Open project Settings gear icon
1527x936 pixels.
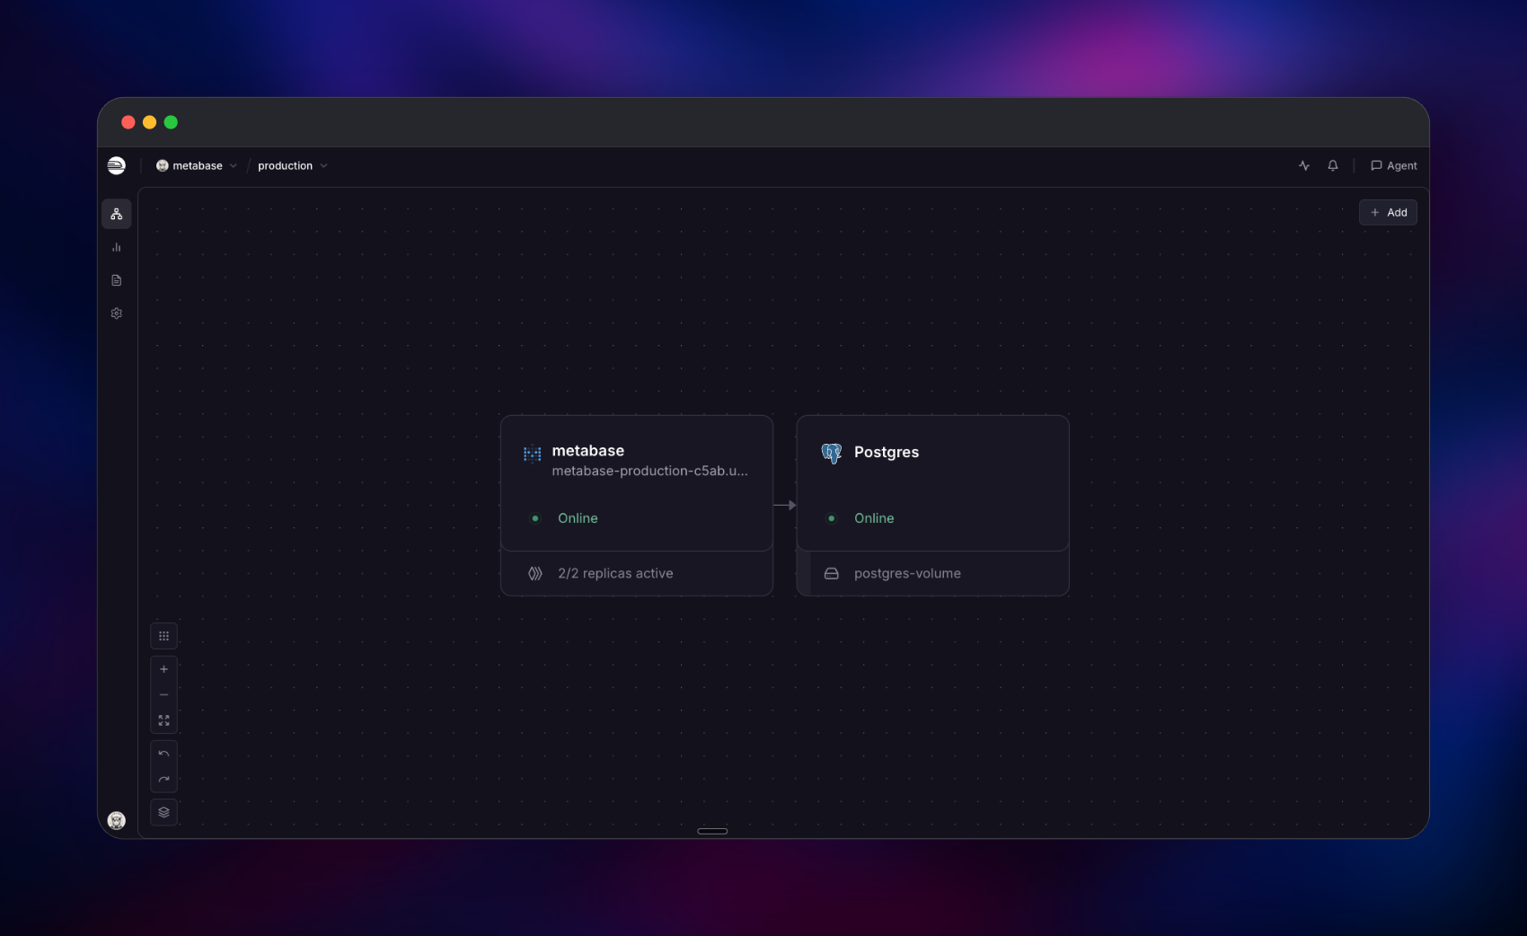[x=117, y=313]
